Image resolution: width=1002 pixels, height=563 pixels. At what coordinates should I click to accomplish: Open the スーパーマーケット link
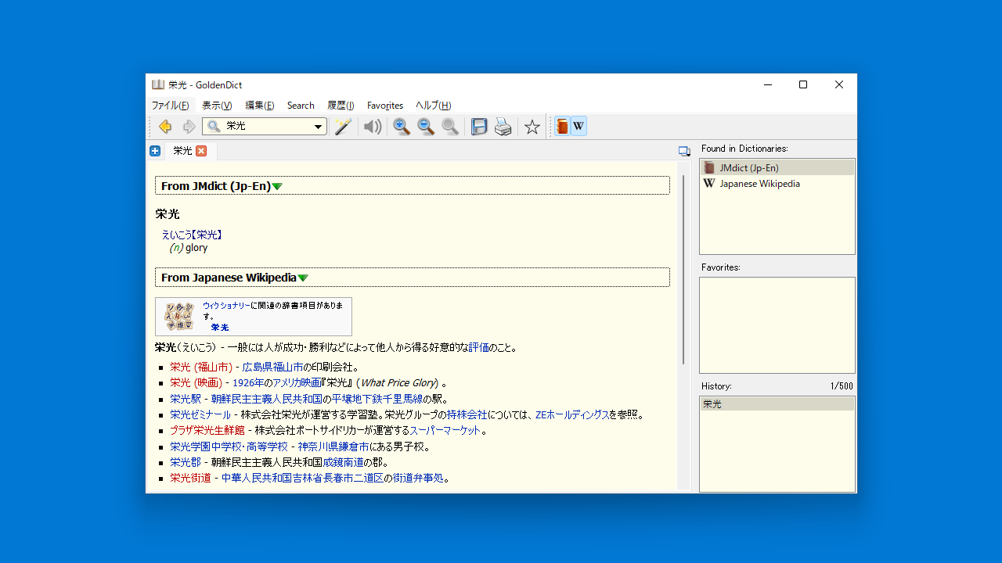click(x=445, y=431)
